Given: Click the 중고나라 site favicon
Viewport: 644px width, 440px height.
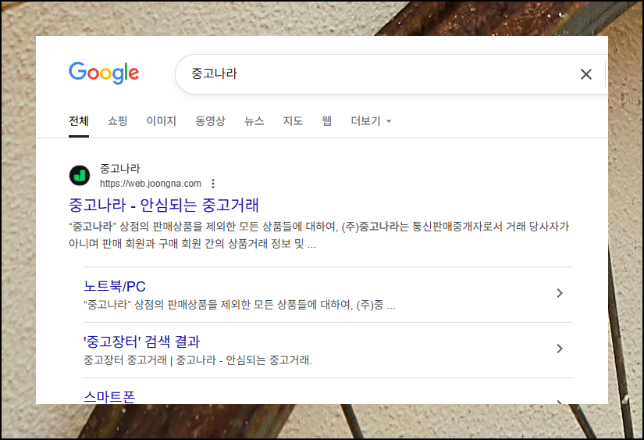Looking at the screenshot, I should point(80,176).
